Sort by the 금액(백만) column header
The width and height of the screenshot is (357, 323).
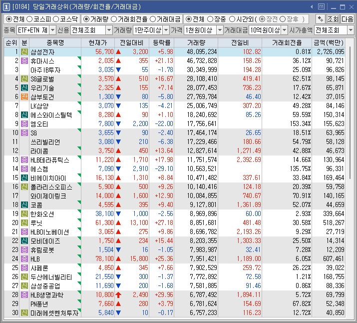click(329, 43)
